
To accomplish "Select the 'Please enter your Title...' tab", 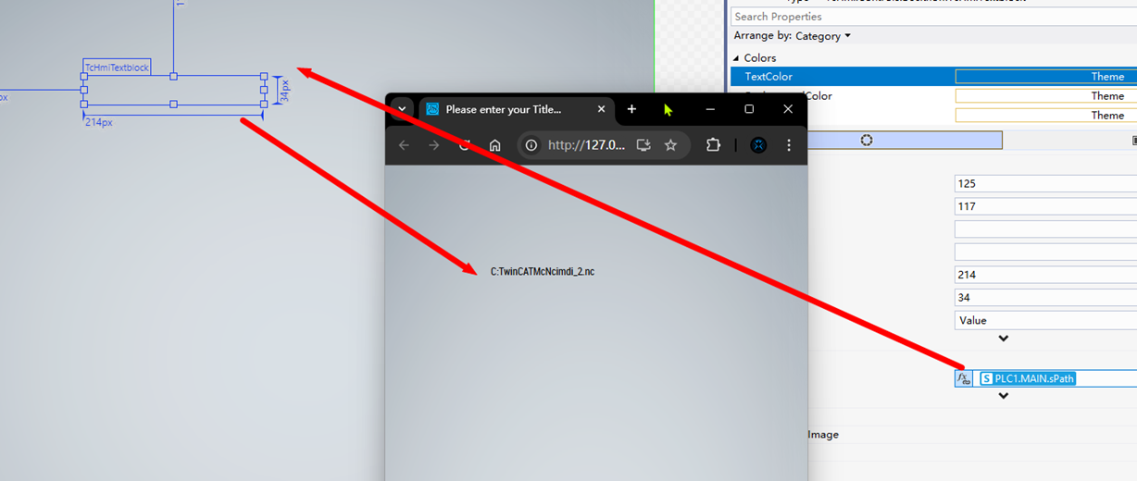I will click(503, 109).
